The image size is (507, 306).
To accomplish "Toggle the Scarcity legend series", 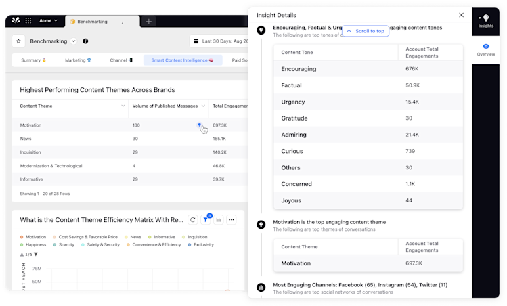I will 64,245.
